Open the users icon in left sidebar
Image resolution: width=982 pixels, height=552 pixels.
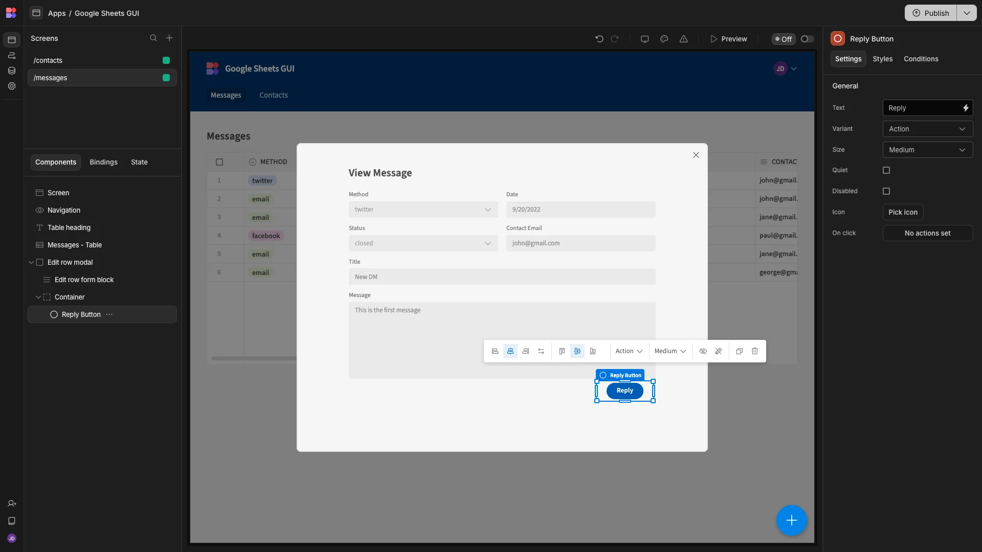[12, 503]
